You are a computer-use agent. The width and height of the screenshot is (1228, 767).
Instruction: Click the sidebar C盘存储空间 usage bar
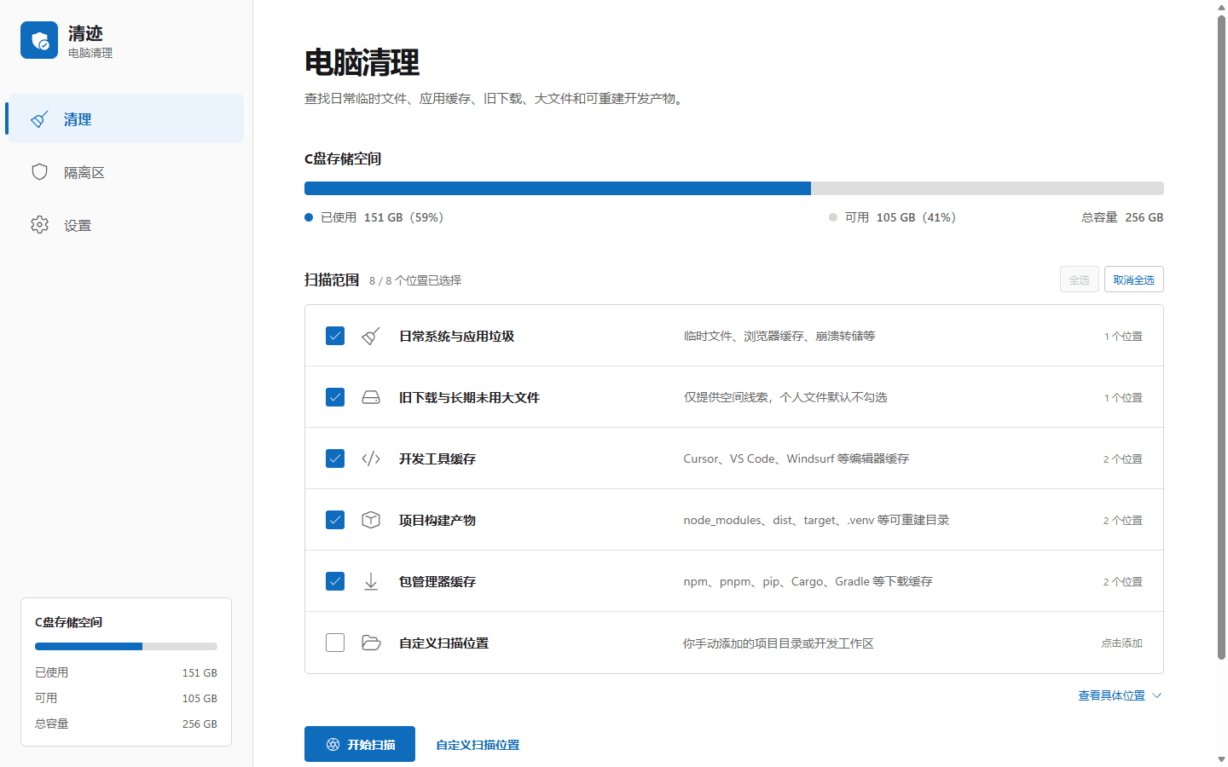click(126, 646)
